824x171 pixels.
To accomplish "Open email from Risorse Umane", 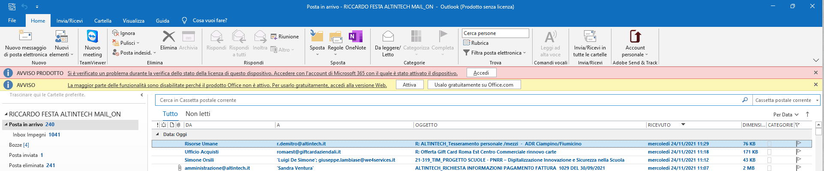I will tap(482, 144).
